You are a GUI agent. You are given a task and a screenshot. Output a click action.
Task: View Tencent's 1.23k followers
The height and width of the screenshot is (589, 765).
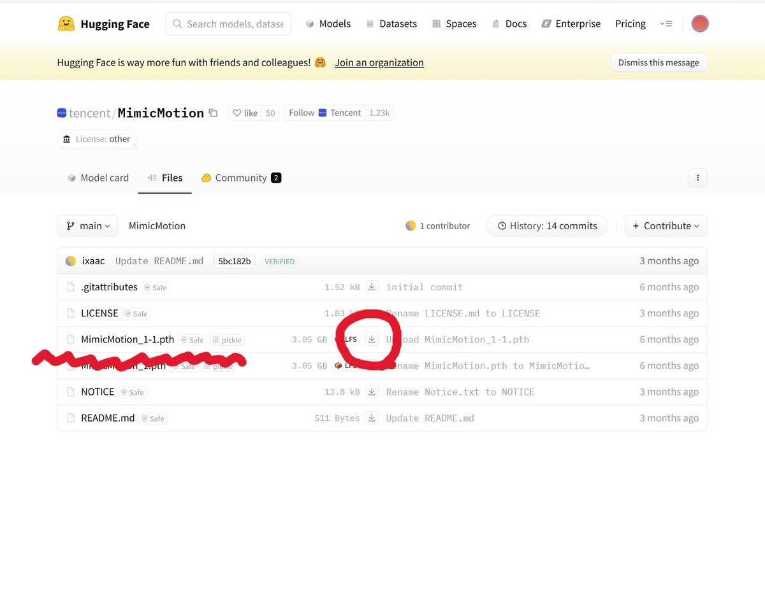pyautogui.click(x=379, y=113)
